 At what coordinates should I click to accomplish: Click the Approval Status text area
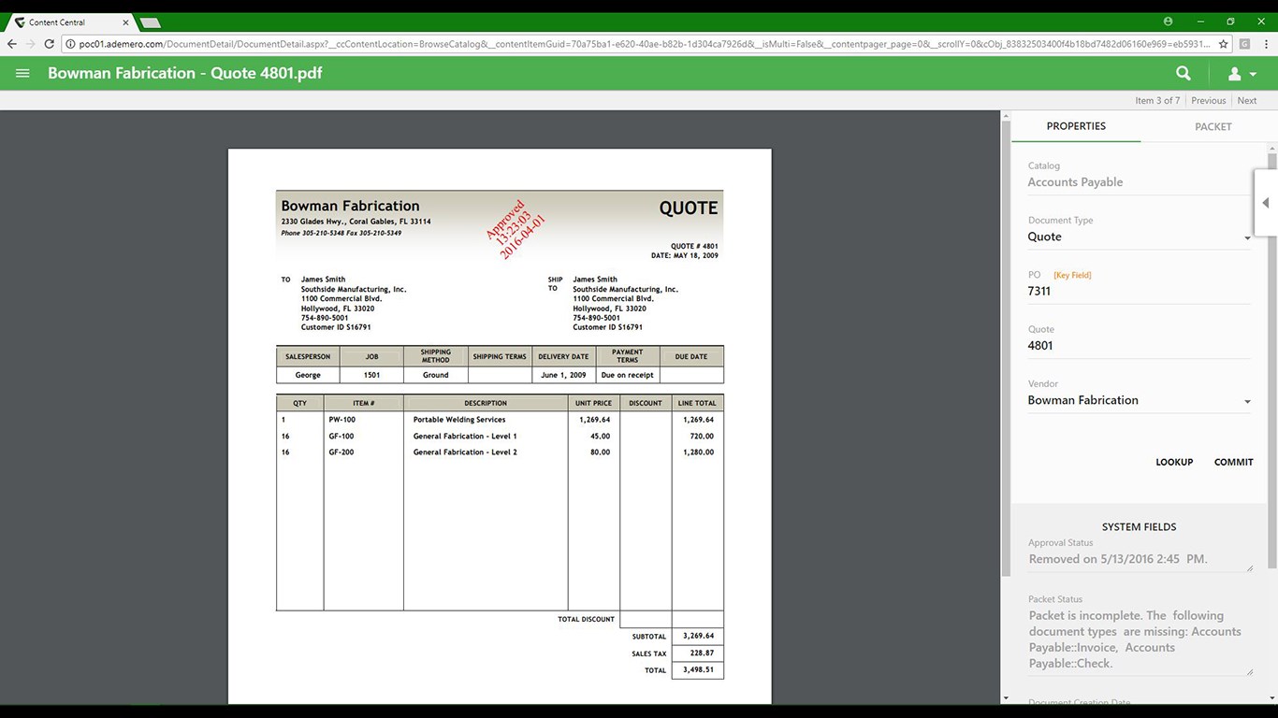(x=1140, y=560)
